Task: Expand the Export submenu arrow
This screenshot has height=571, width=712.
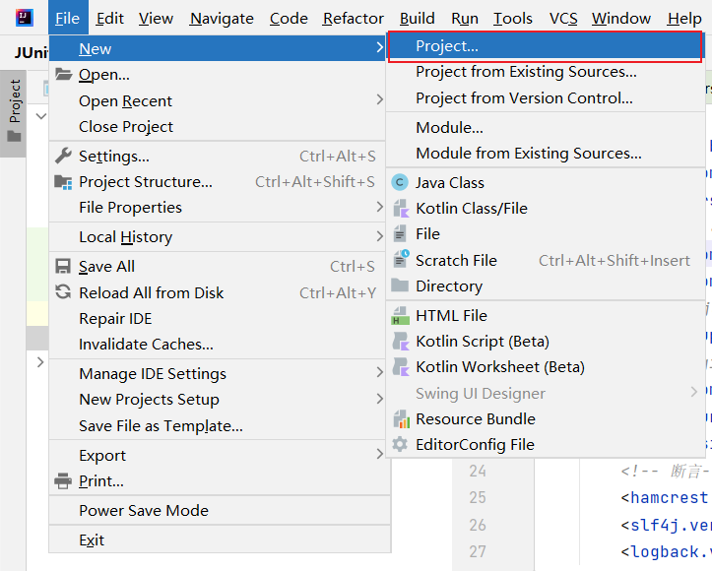Action: click(x=379, y=455)
